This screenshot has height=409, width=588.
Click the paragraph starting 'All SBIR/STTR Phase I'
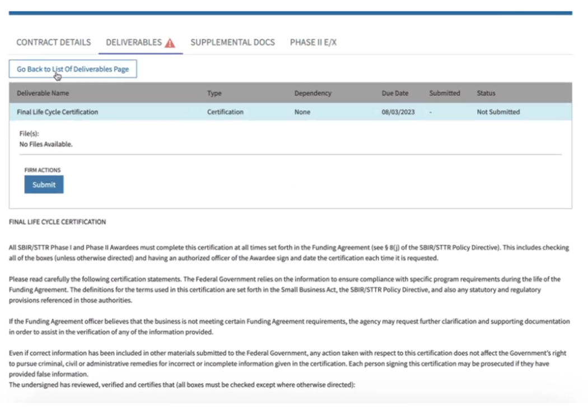(289, 253)
